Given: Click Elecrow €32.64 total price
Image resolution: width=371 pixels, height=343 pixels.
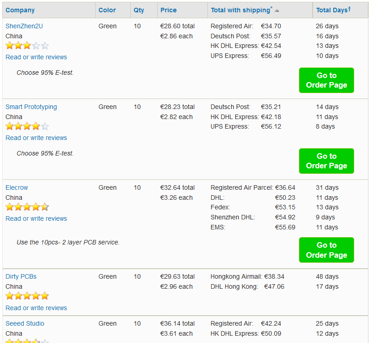Looking at the screenshot, I should (177, 187).
